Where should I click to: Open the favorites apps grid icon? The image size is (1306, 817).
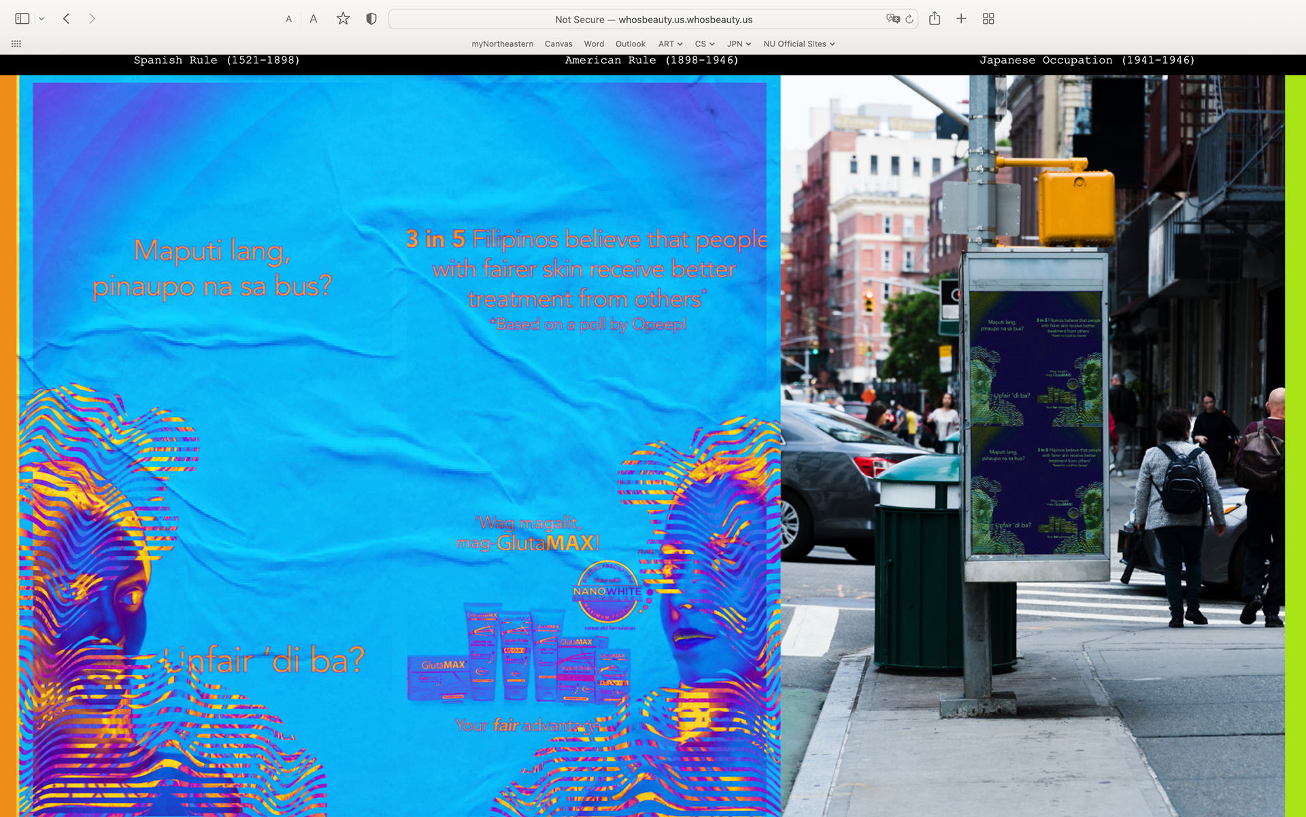click(16, 44)
